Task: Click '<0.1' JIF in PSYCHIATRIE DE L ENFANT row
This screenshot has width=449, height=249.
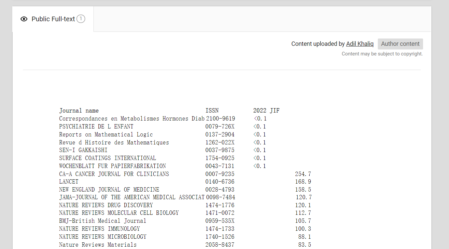Action: point(259,126)
